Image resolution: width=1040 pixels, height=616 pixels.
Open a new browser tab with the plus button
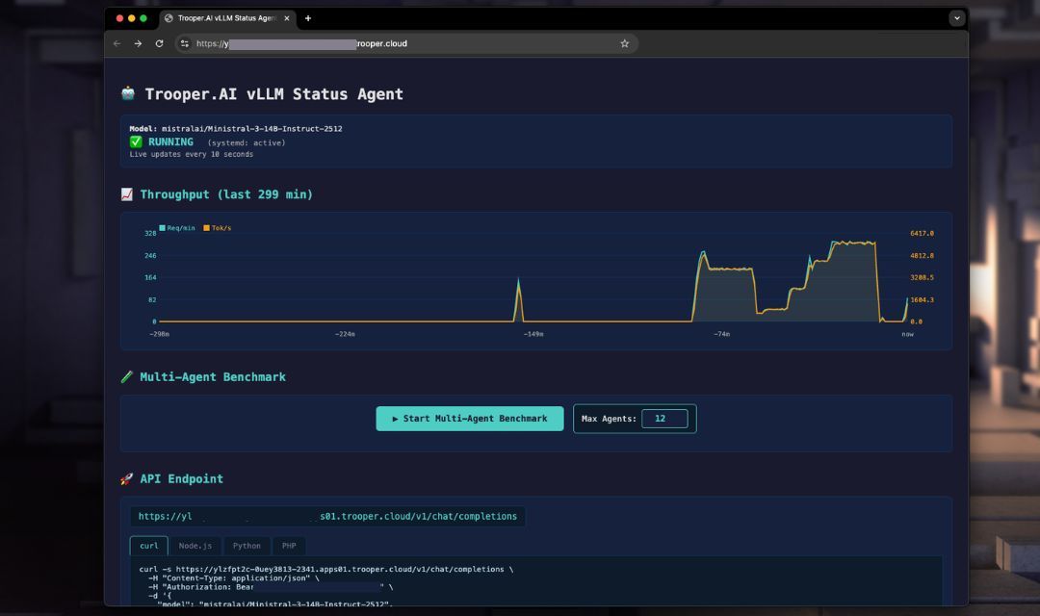tap(307, 17)
